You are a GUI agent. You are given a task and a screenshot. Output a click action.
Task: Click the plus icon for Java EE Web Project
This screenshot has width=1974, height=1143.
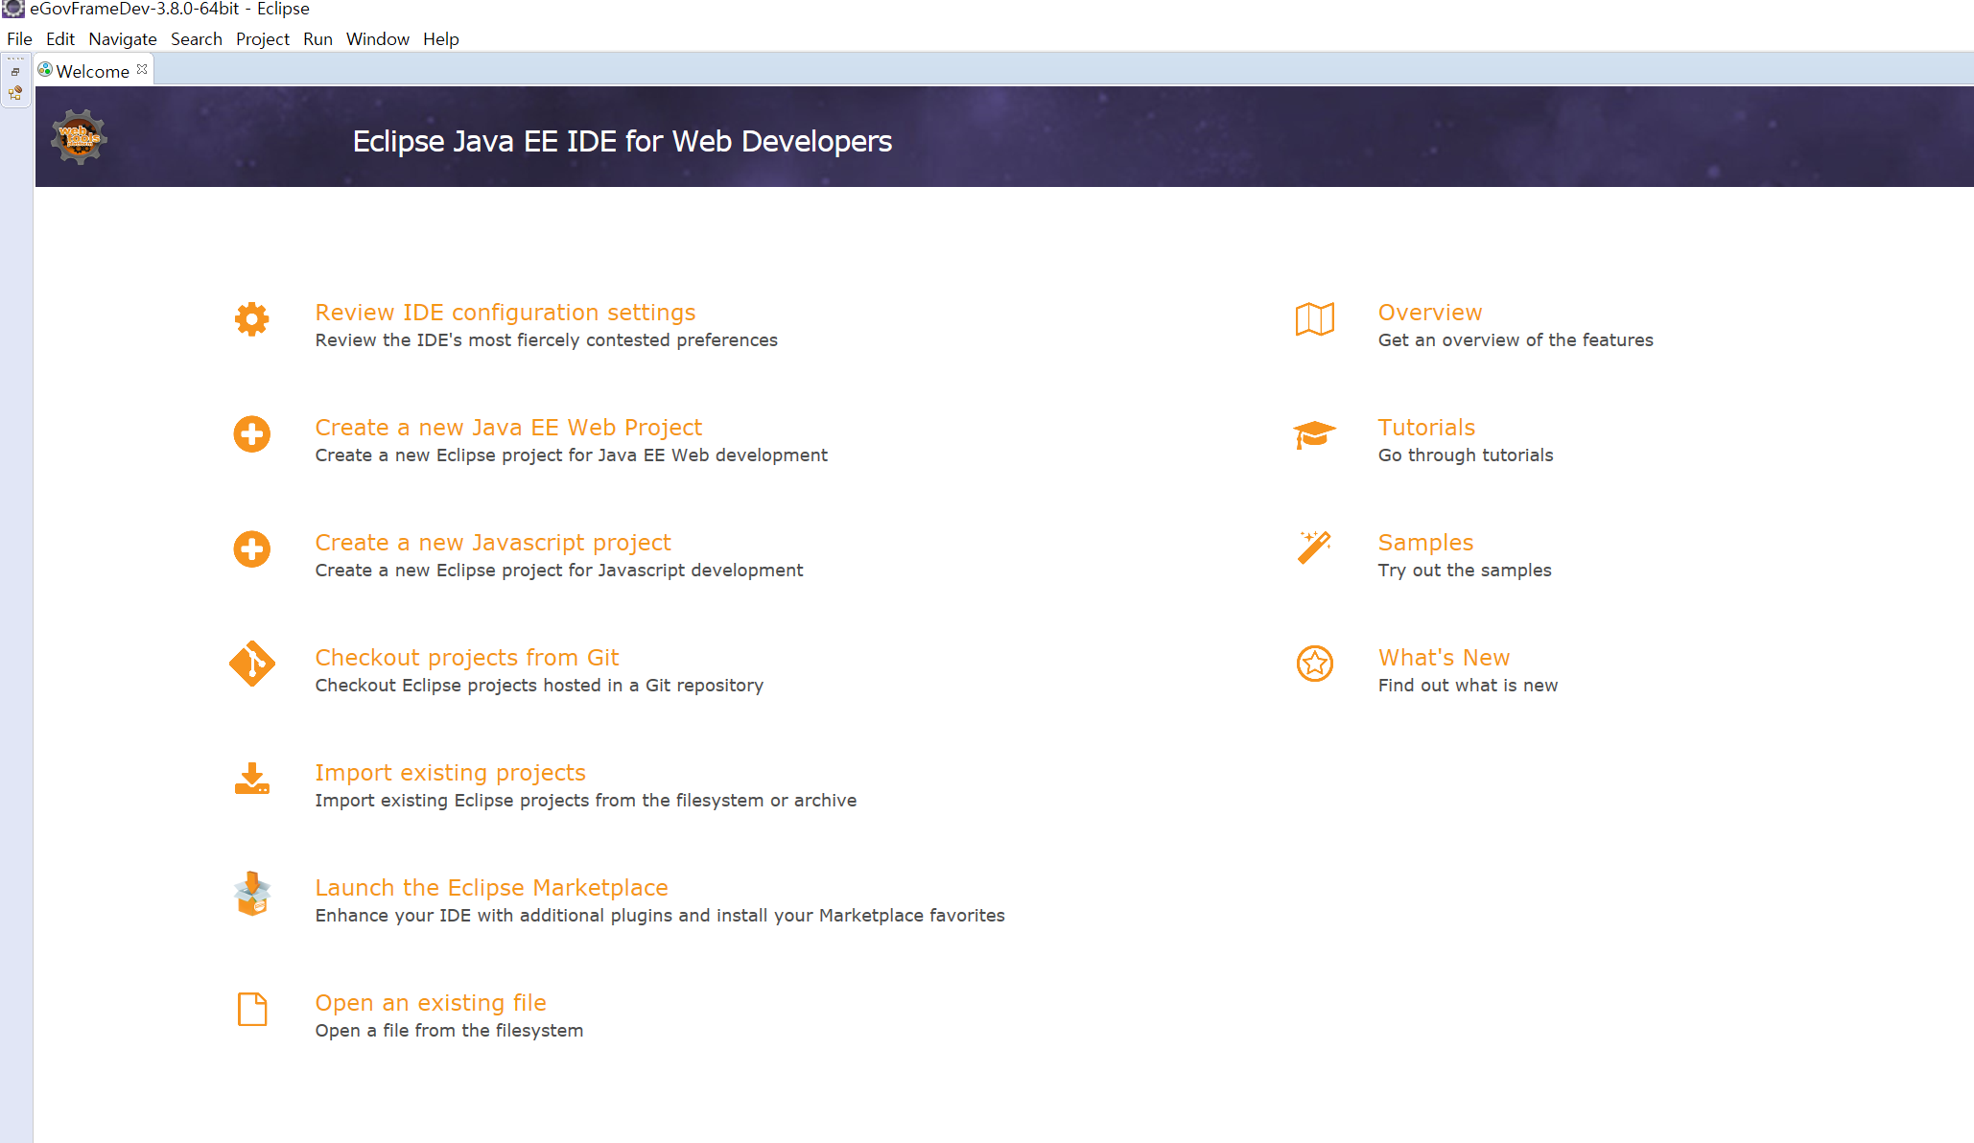[251, 434]
